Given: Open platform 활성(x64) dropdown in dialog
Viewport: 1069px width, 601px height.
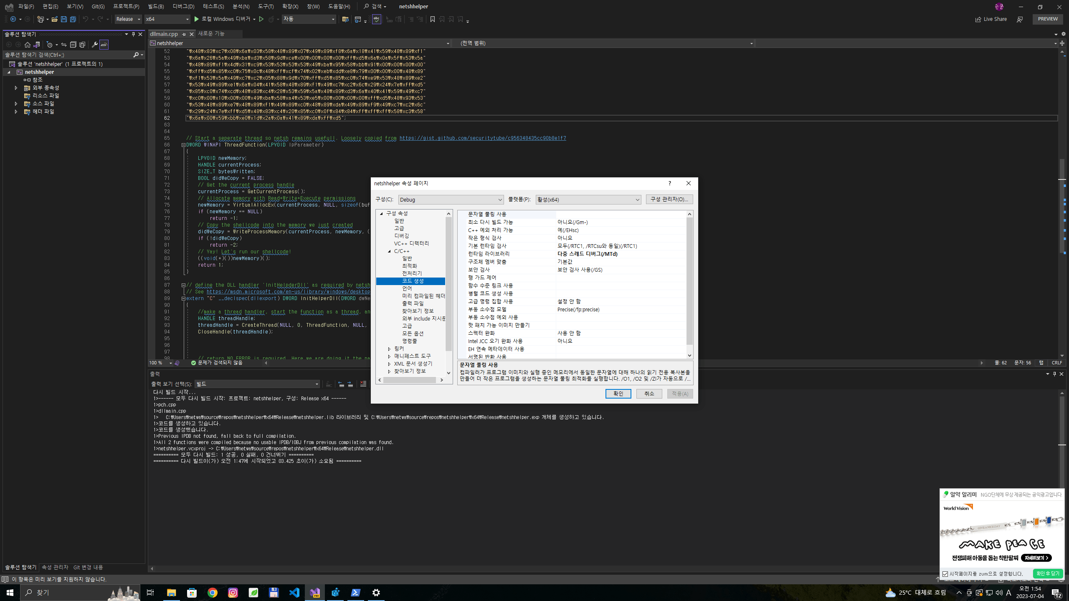Looking at the screenshot, I should click(588, 199).
